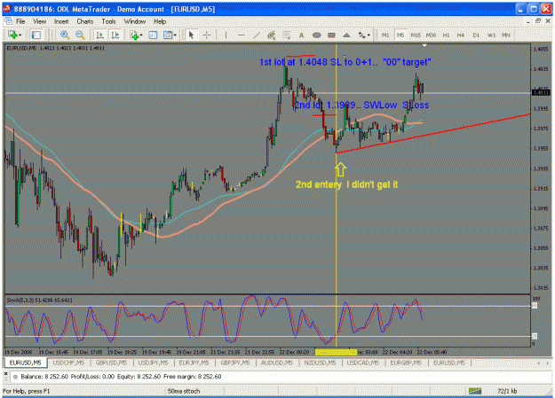Viewport: 555px width, 398px height.
Task: Switch to W1 timeframe
Action: coord(491,35)
